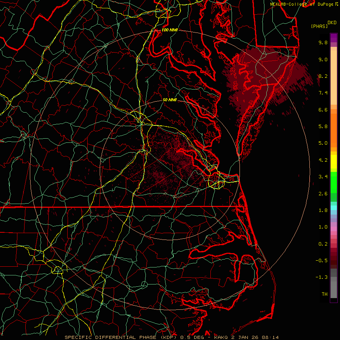
Task: Click the 3.4 scale value
Action: click(323, 177)
